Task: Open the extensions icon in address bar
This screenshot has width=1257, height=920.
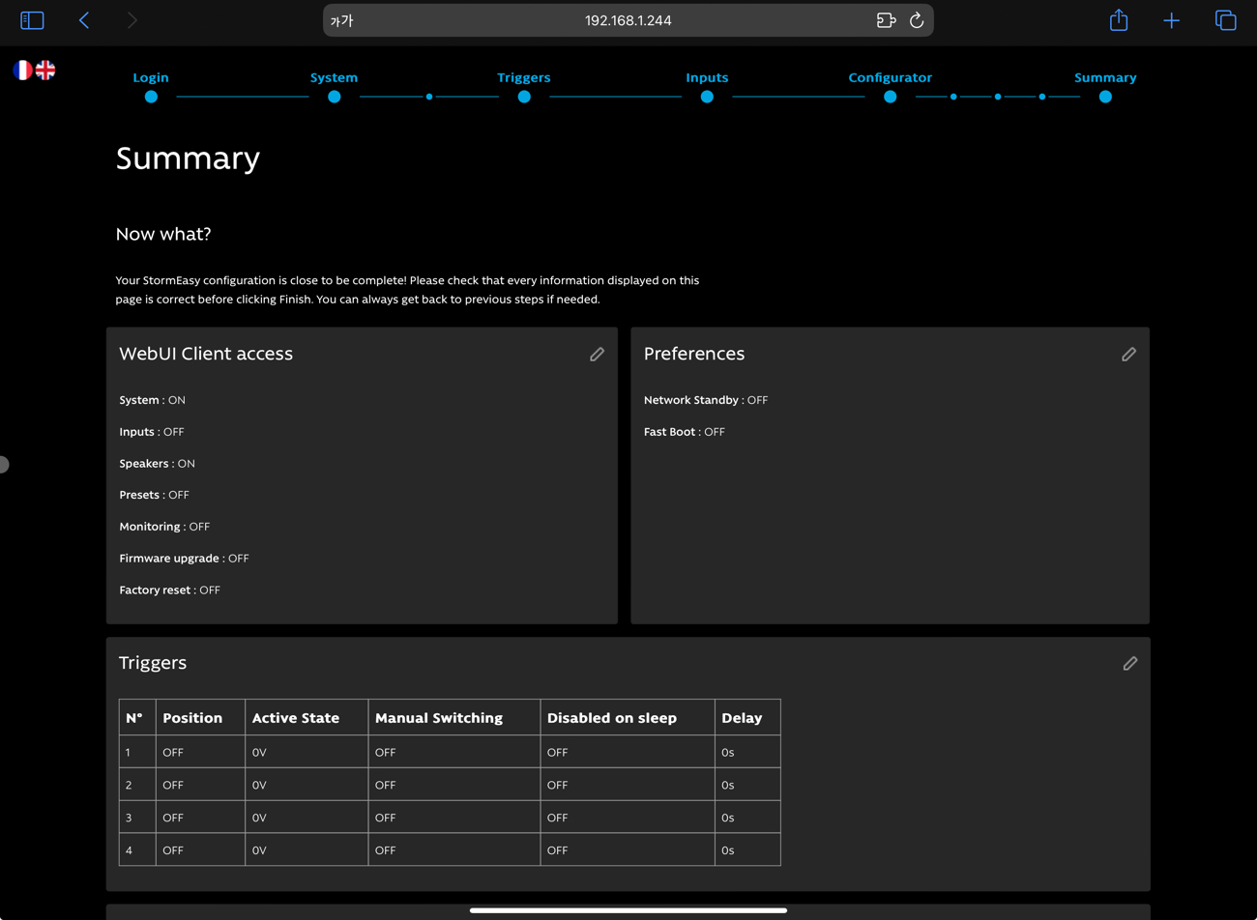Action: pos(886,20)
